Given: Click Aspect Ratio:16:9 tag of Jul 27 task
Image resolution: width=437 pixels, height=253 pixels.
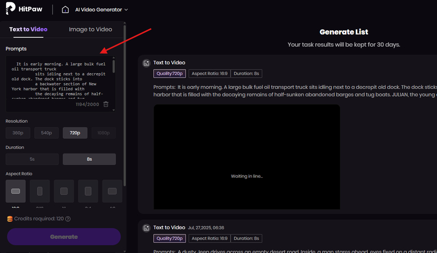Looking at the screenshot, I should point(210,238).
